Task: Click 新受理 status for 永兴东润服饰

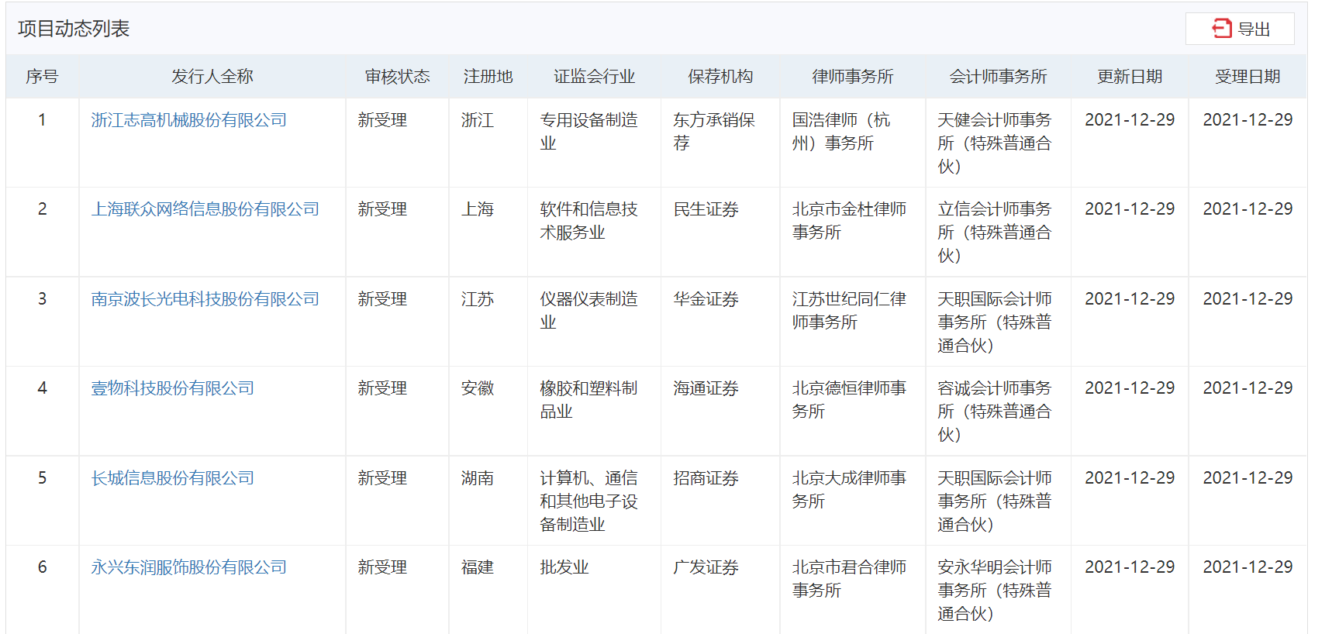Action: [382, 567]
